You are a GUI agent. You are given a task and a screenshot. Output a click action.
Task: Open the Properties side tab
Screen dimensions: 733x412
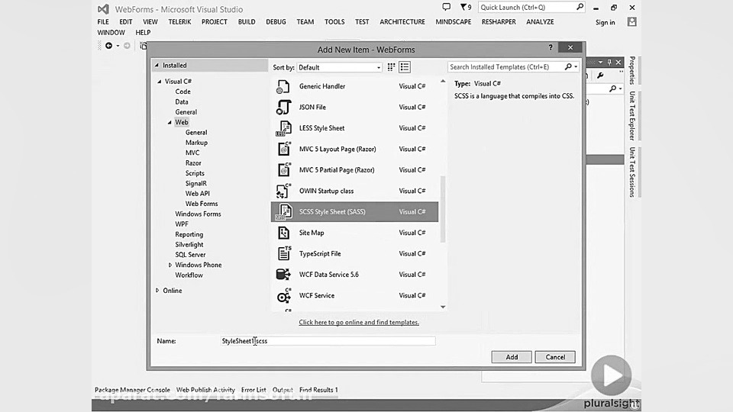(x=632, y=70)
